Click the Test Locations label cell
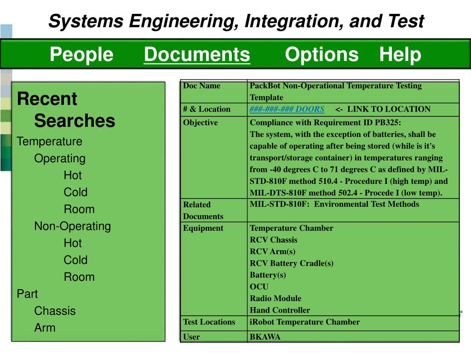 click(213, 323)
